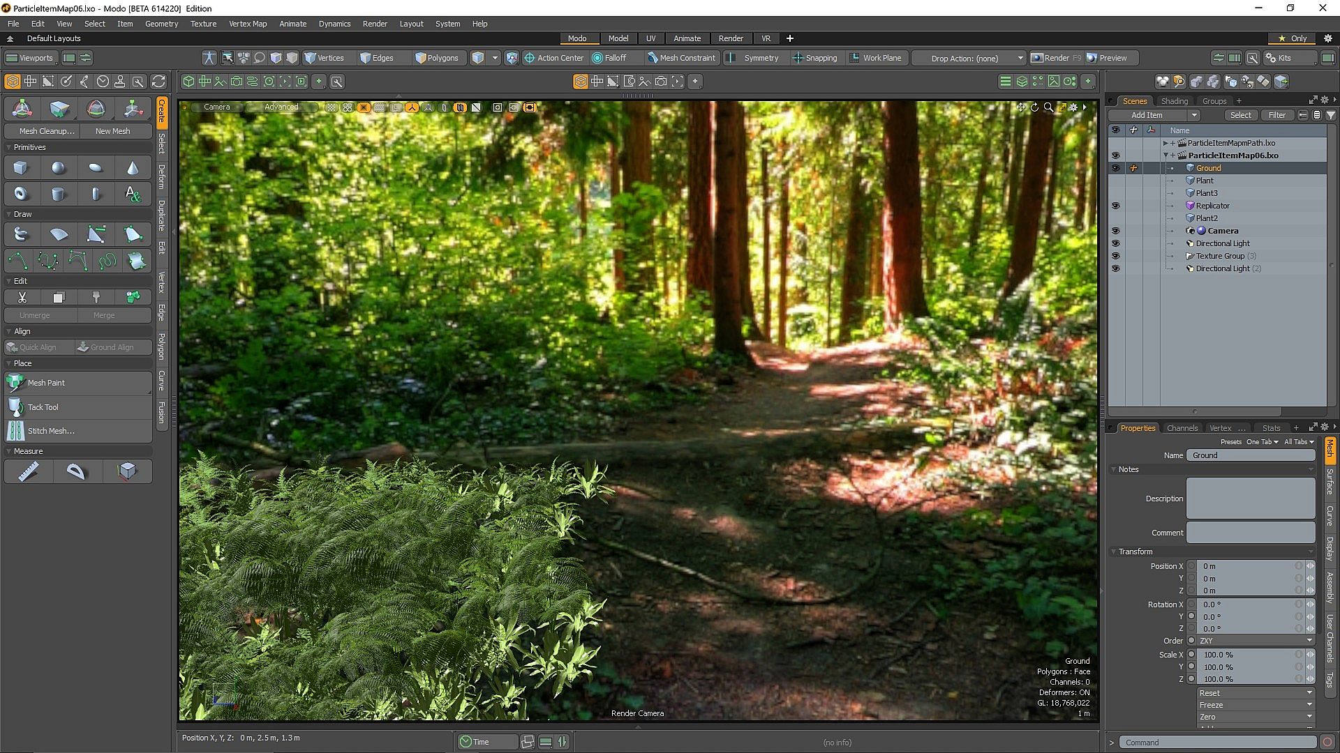1340x753 pixels.
Task: Click the Add Item button
Action: point(1147,115)
